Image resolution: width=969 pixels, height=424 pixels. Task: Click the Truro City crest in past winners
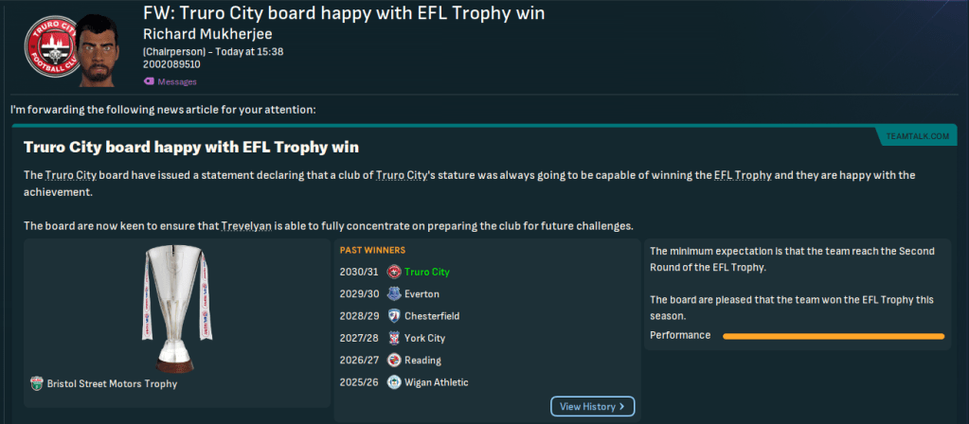[x=394, y=272]
